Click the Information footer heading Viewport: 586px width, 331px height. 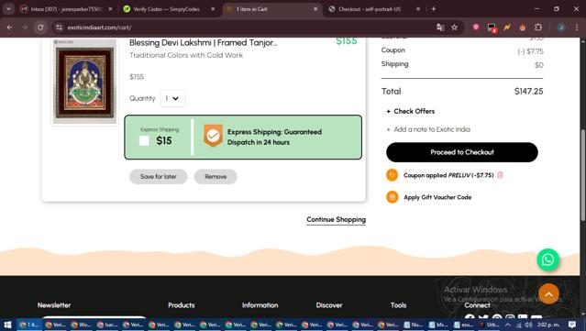260,305
